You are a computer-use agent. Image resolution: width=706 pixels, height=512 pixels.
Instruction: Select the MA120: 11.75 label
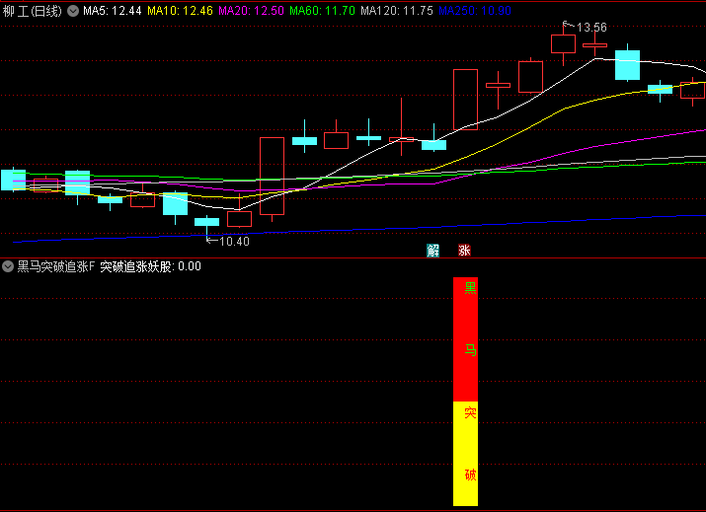(397, 11)
